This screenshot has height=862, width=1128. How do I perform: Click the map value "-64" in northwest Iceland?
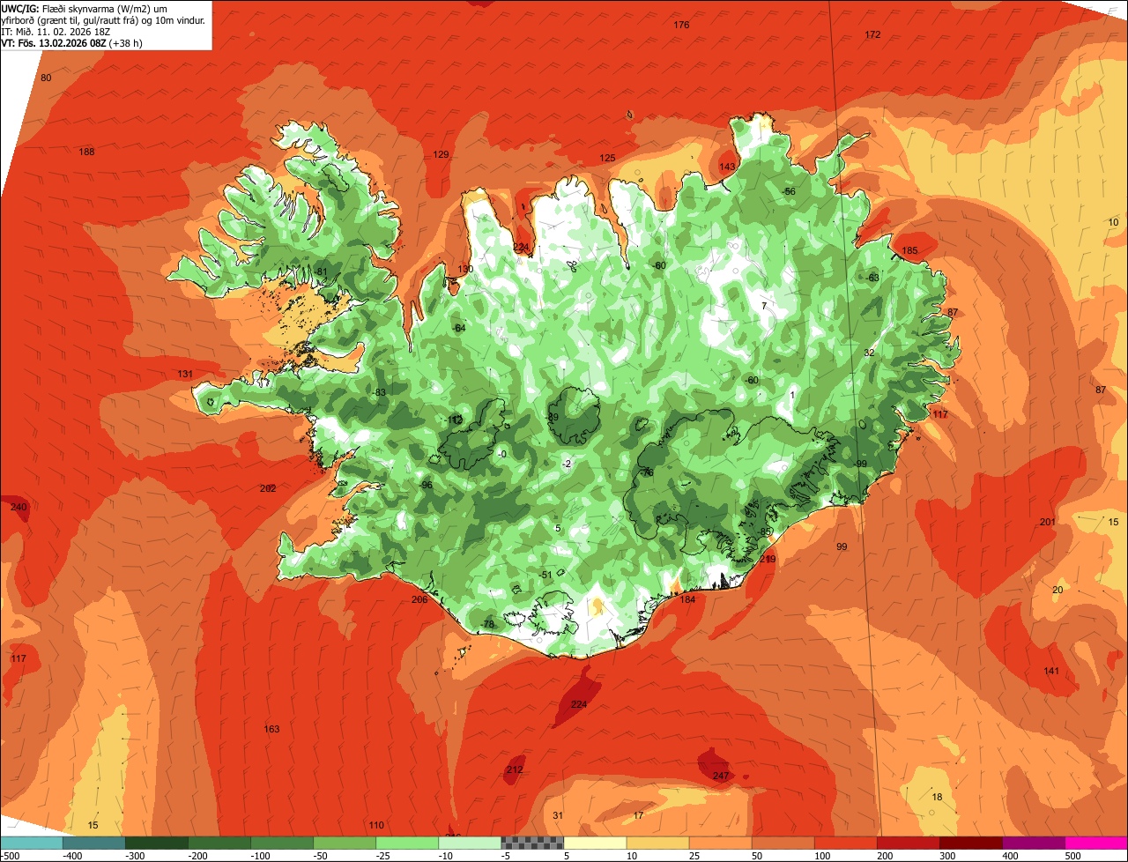458,329
